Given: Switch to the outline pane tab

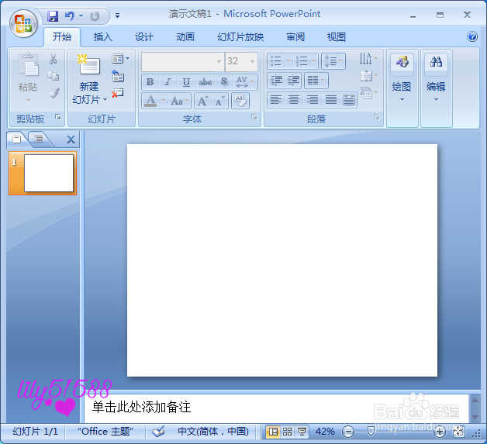Looking at the screenshot, I should point(39,139).
